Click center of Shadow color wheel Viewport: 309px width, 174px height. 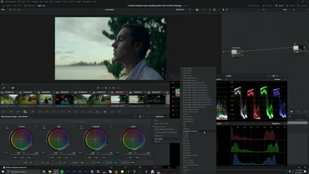(x=21, y=139)
